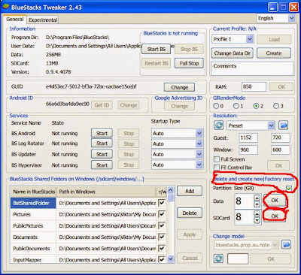Click Delete shared folder button
This screenshot has height=275, width=301.
click(x=190, y=213)
